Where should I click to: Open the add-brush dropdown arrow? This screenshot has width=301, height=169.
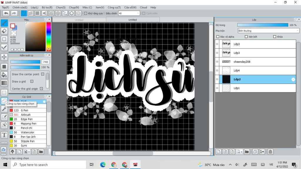click(29, 152)
